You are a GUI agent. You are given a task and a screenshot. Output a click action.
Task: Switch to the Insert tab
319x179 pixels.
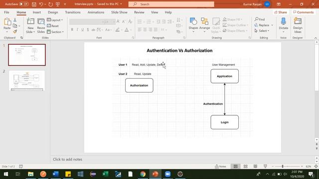(x=37, y=12)
